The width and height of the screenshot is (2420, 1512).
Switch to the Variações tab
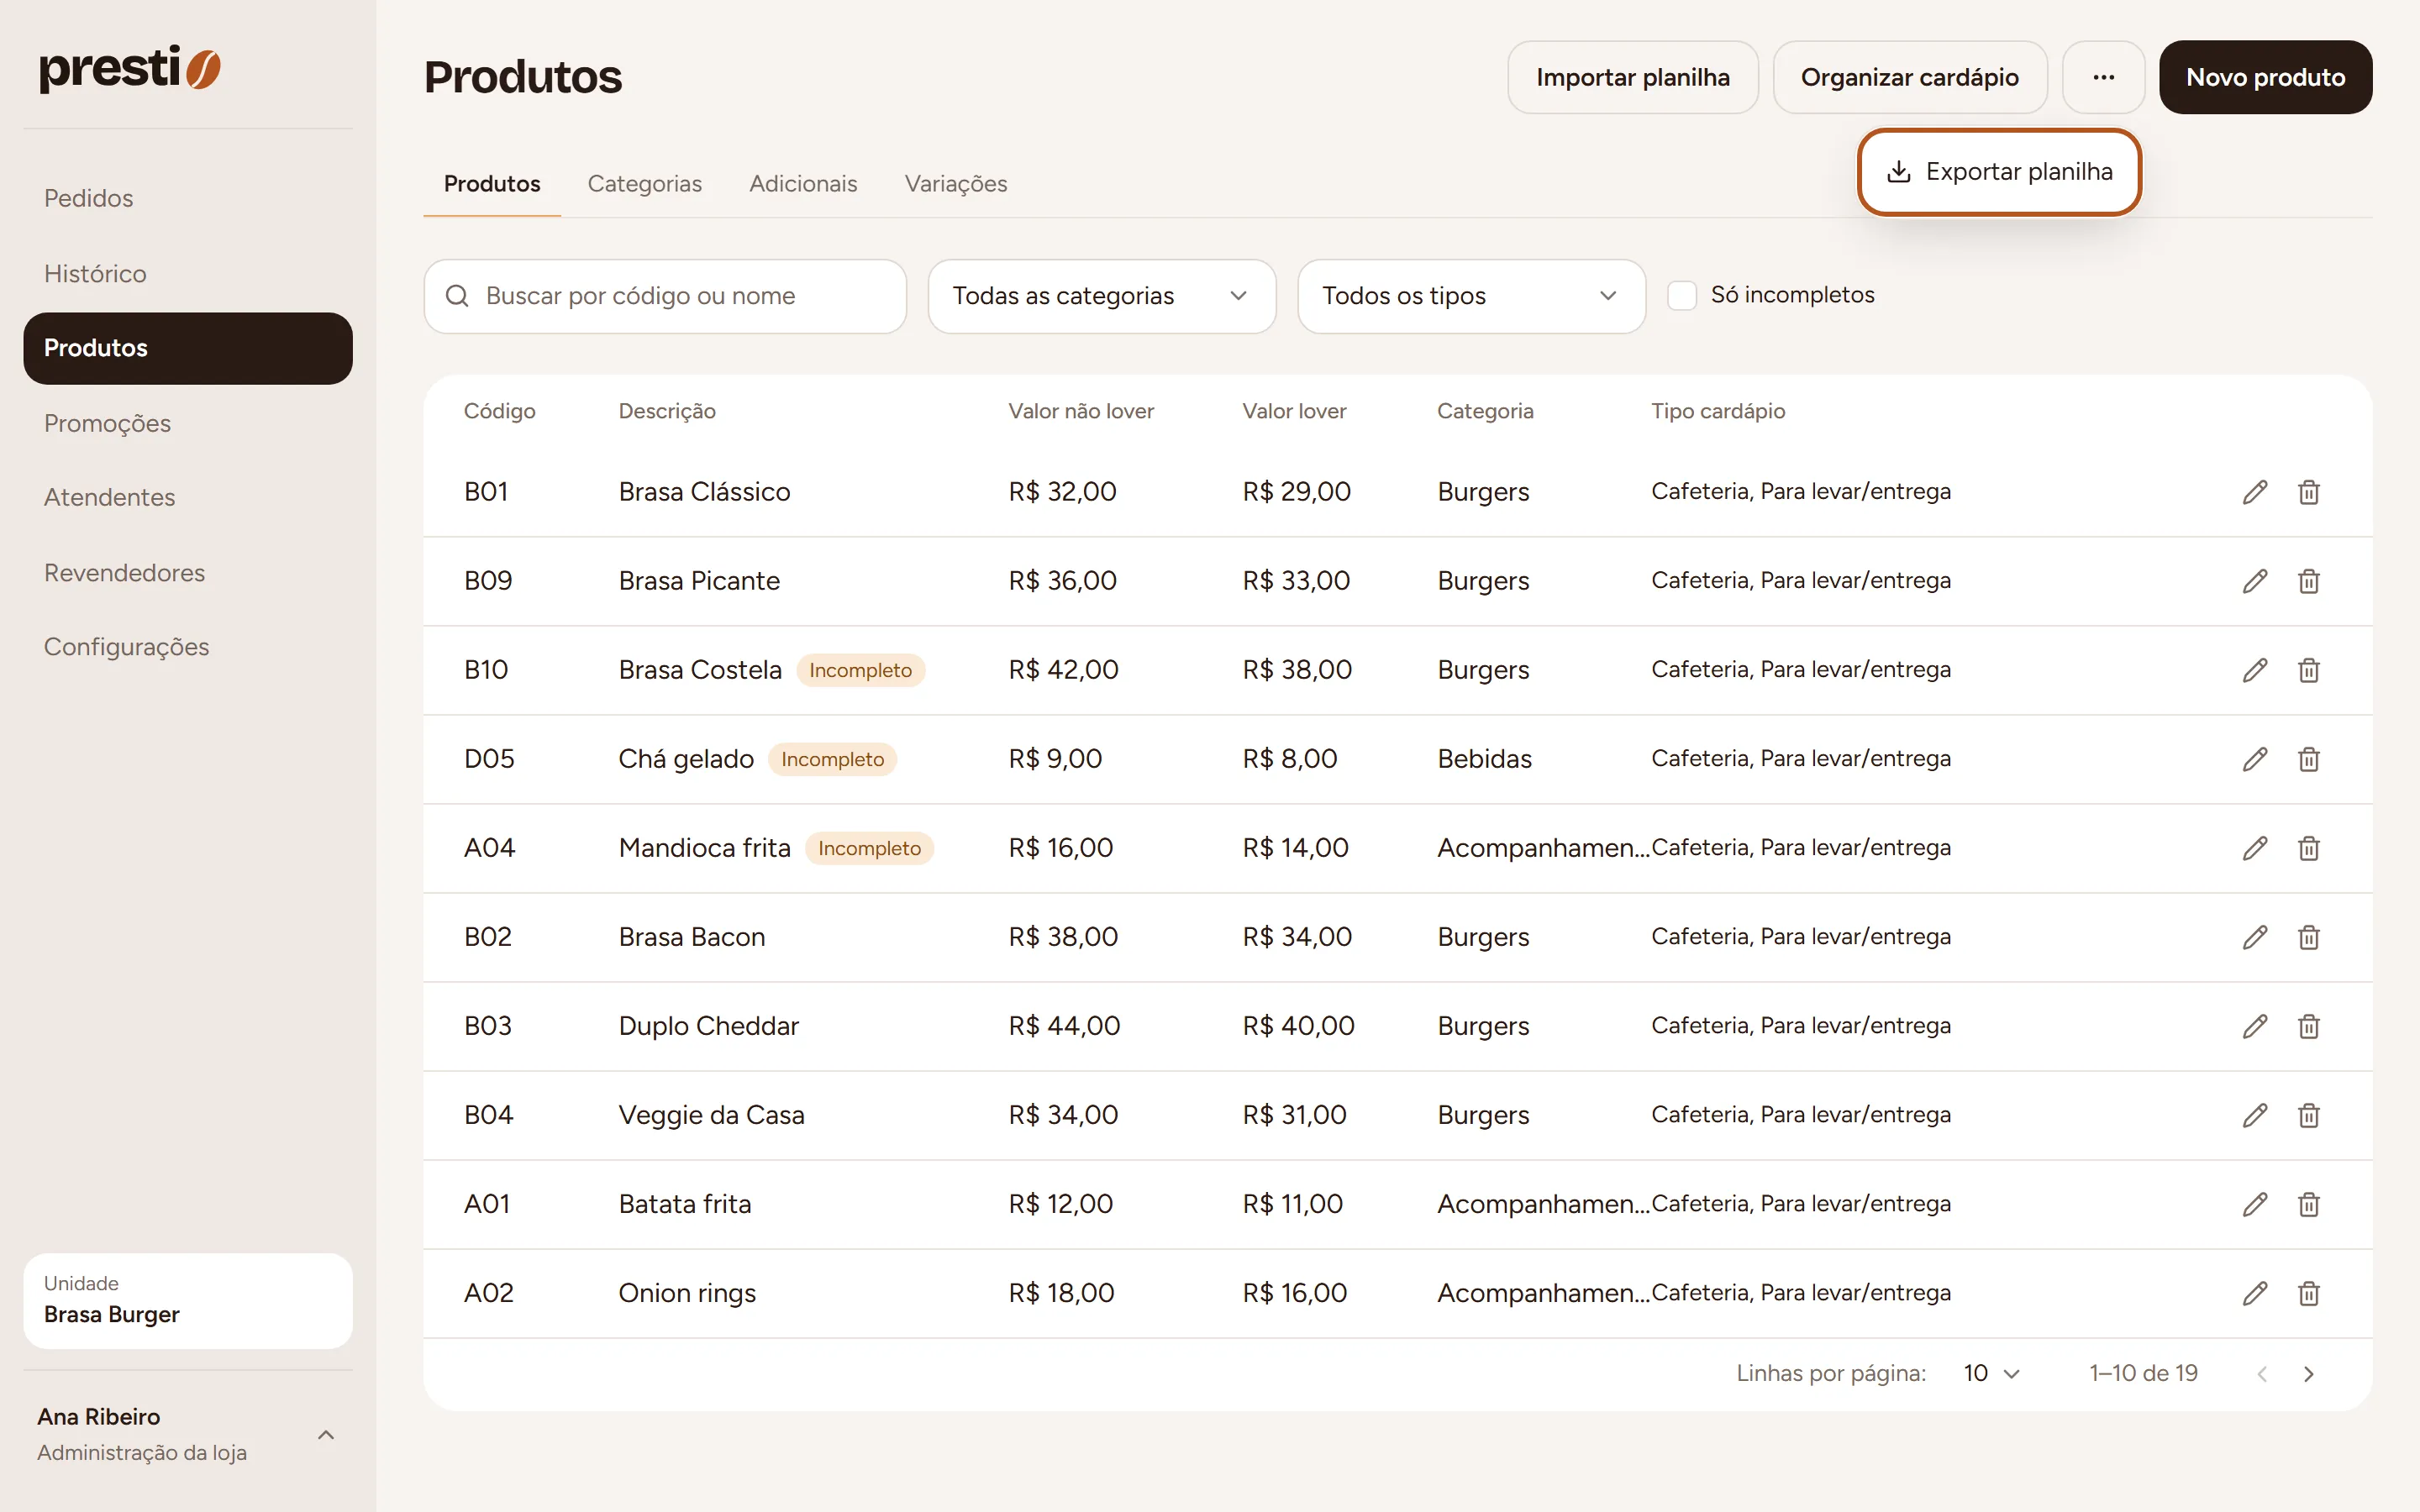(x=955, y=184)
